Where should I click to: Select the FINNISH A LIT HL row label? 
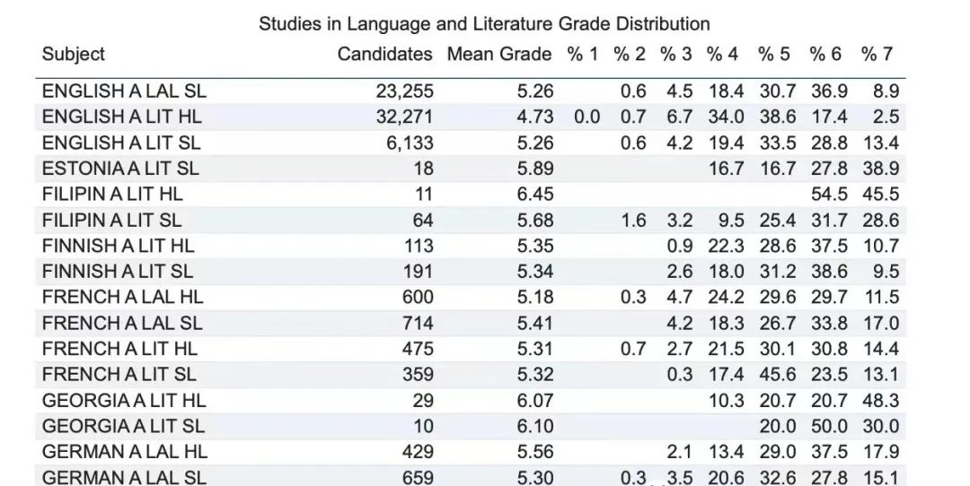(118, 246)
